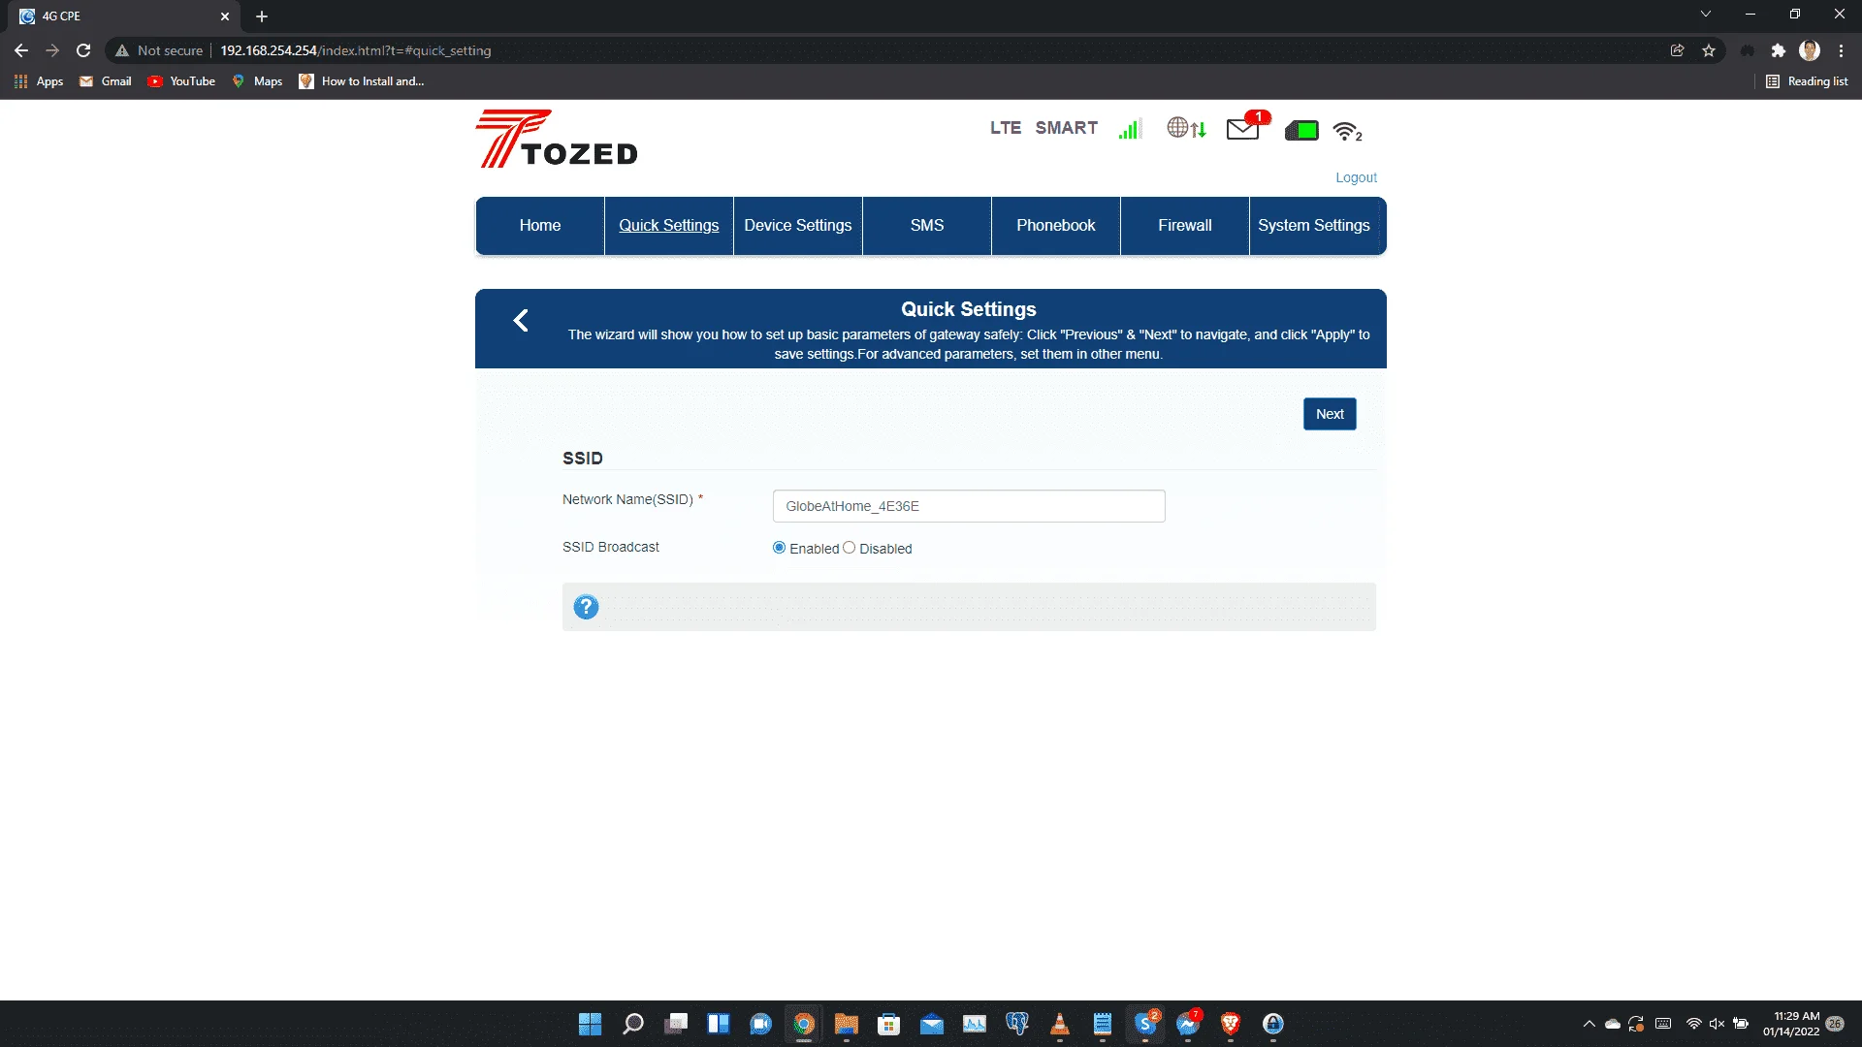Click the TOZED logo

557,139
